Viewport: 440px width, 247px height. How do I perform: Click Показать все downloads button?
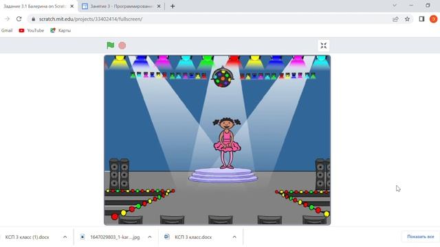point(420,237)
